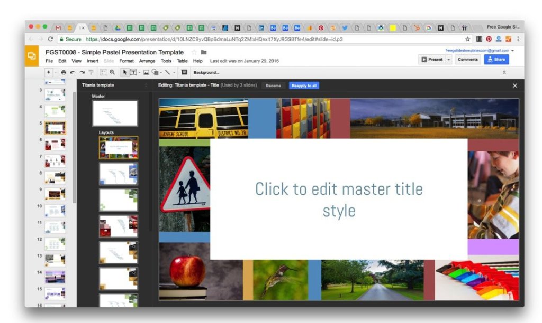542x323 pixels.
Task: Star the presentation title
Action: click(x=194, y=52)
